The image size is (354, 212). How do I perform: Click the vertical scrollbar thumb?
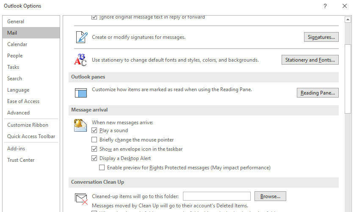(348, 79)
